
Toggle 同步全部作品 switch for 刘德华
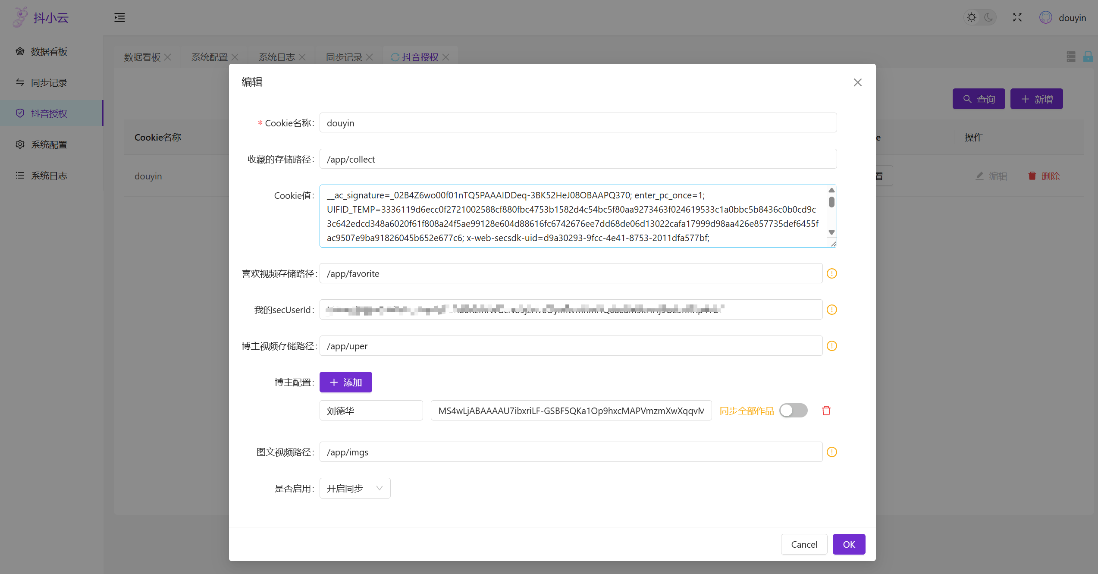(794, 411)
